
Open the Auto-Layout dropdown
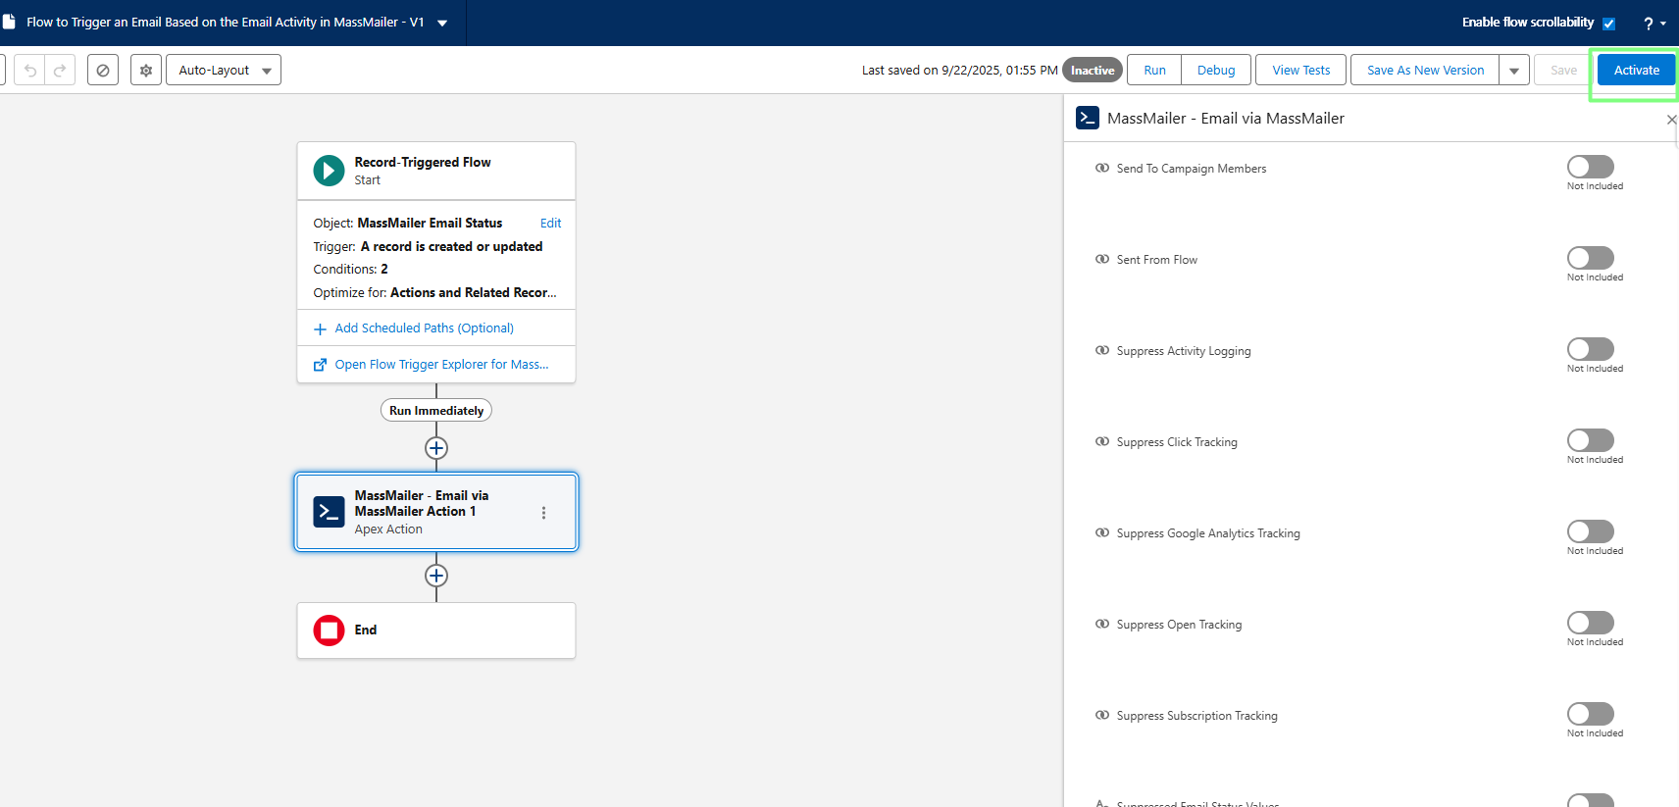point(224,71)
